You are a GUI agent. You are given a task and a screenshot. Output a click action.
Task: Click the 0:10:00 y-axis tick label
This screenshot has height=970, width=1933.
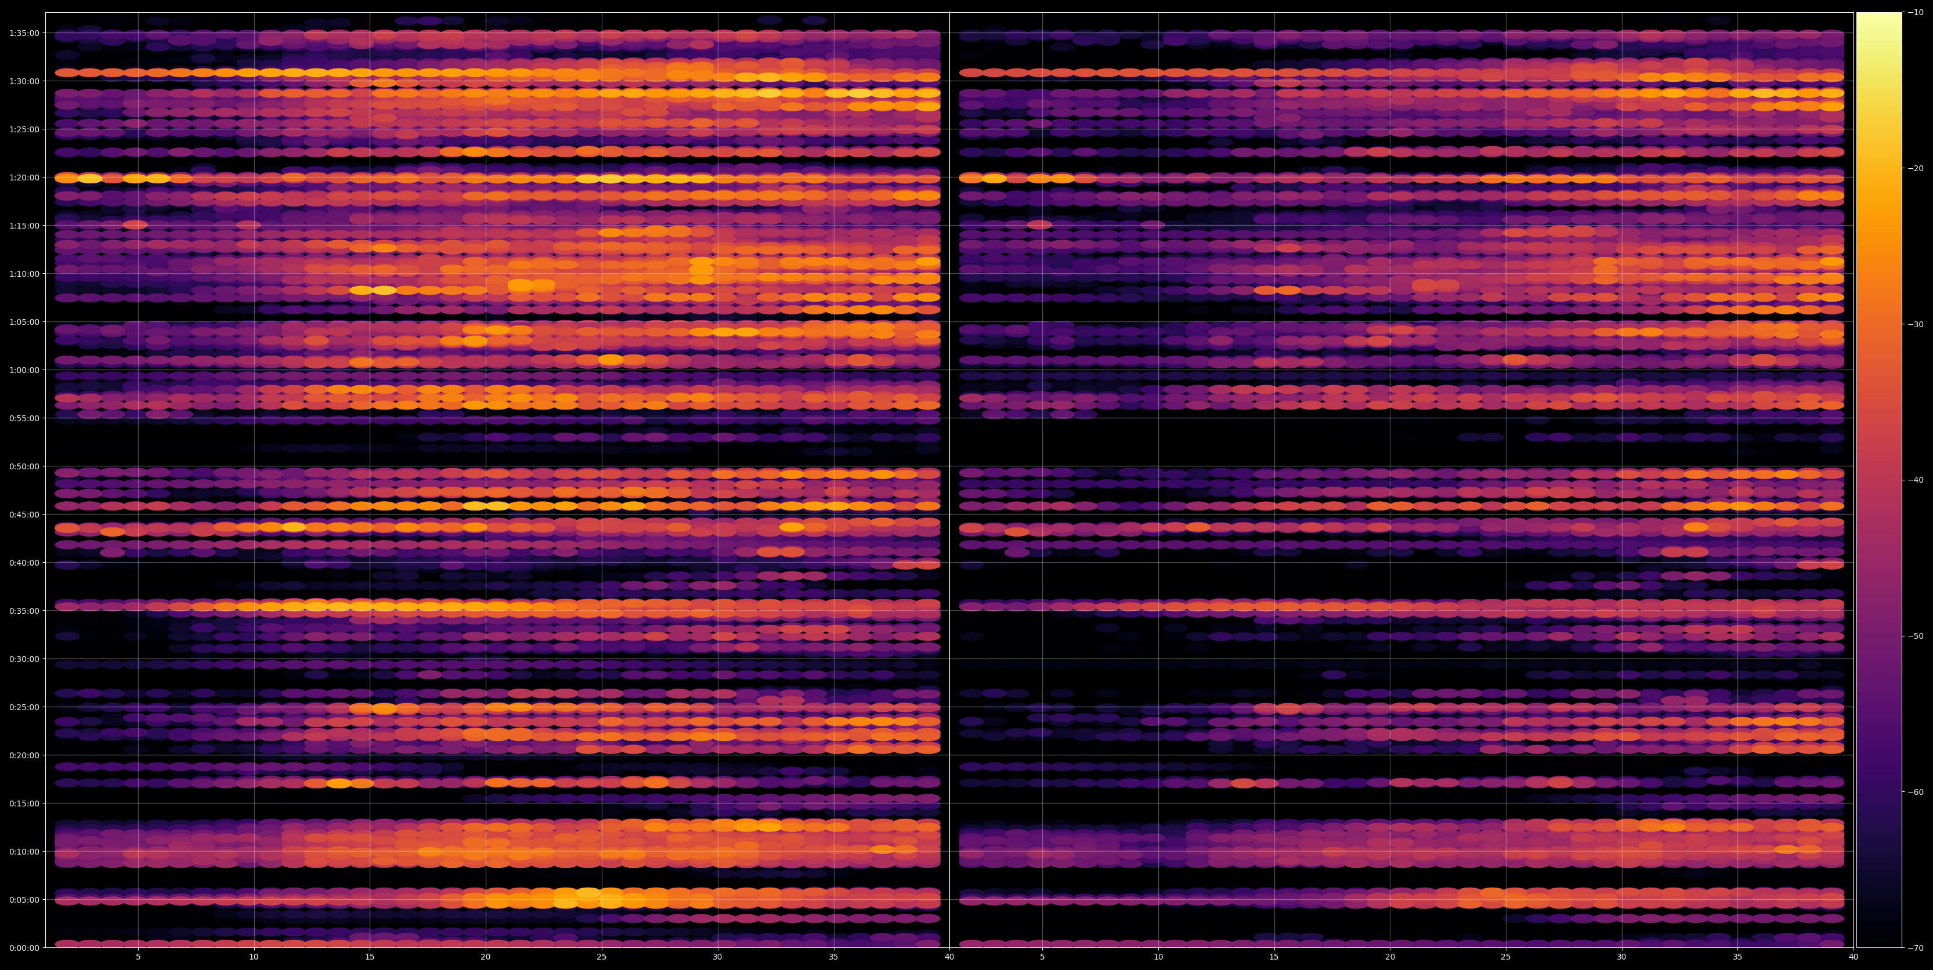[x=24, y=852]
